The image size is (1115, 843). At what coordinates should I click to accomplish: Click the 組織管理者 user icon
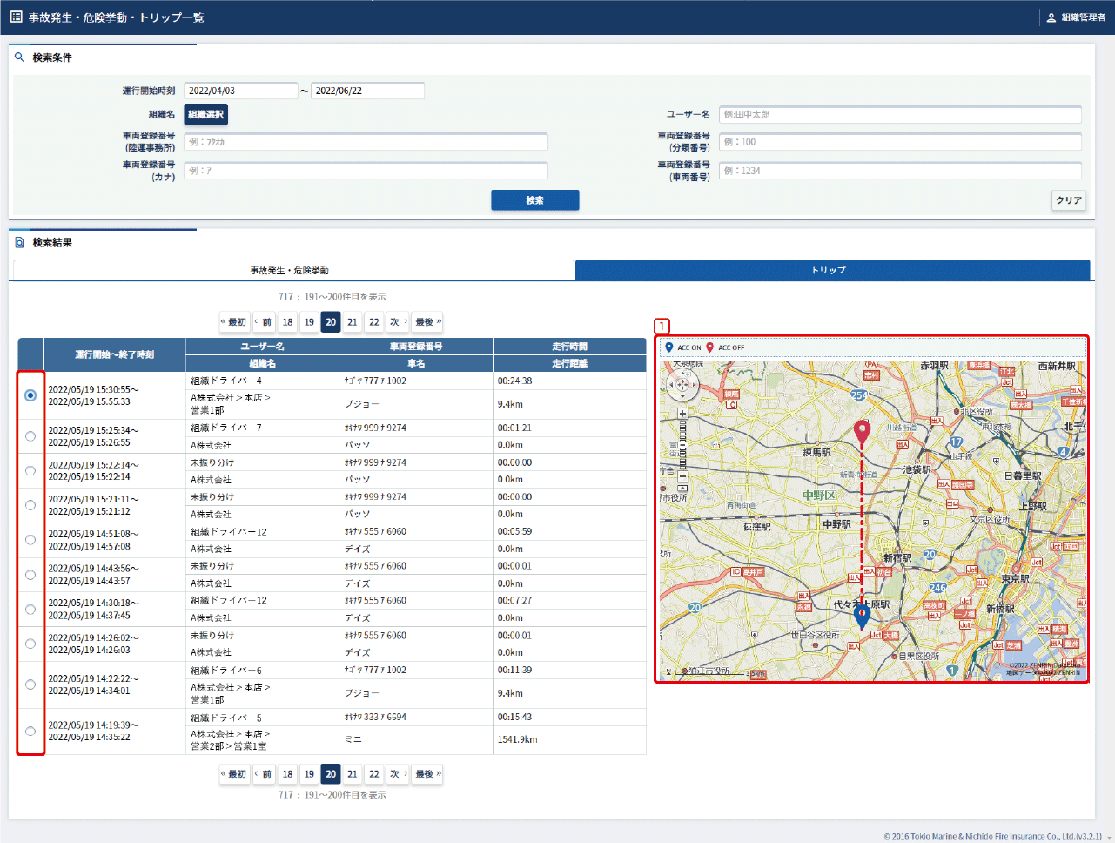click(1051, 17)
